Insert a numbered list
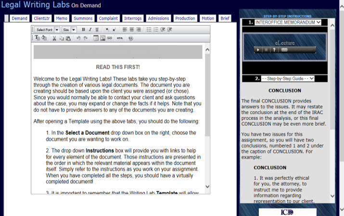Screen dimensions: 344x216 [x=156, y=30]
